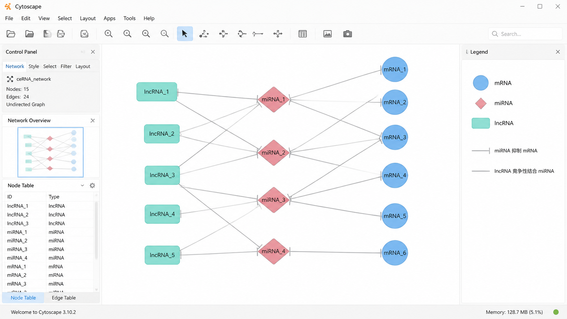Select the miRNA_4 diamond node in the canvas
567x319 pixels.
point(274,252)
